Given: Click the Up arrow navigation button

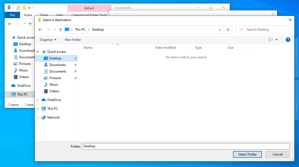Looking at the screenshot, I should coord(60,30).
